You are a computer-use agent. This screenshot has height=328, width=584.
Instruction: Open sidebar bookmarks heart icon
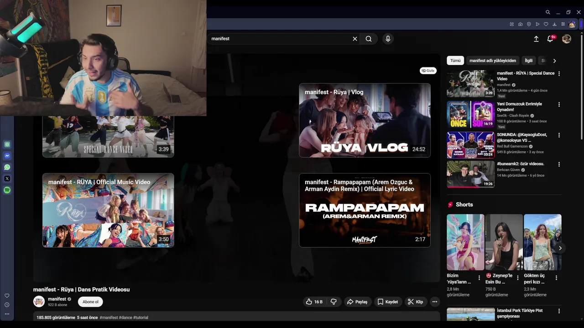coord(7,296)
